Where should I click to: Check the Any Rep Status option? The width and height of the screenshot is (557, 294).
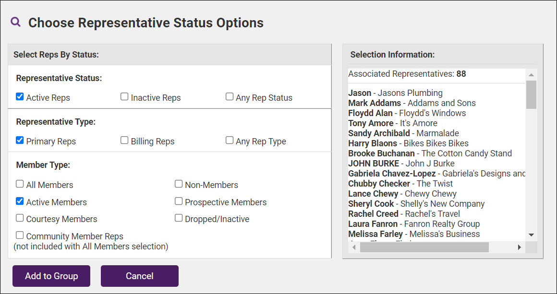coord(230,97)
